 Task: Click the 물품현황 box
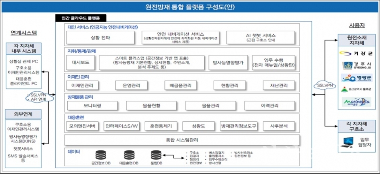click(x=152, y=106)
